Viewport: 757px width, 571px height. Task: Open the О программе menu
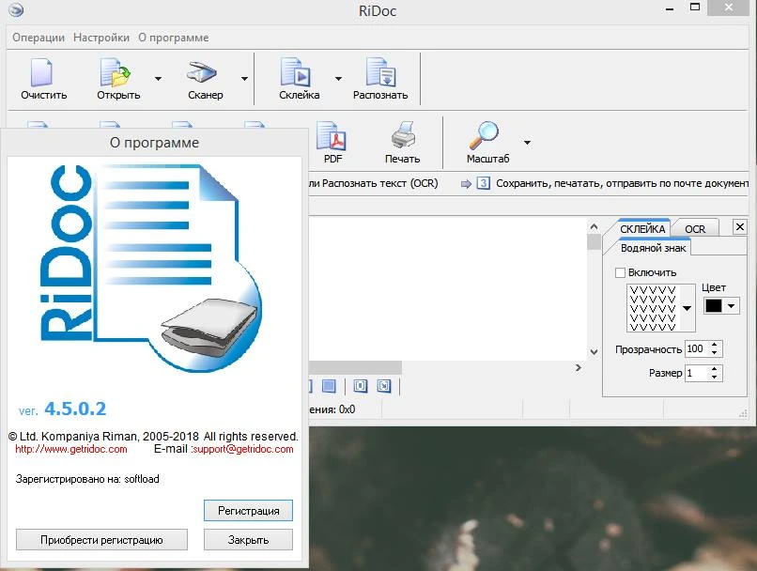tap(174, 38)
